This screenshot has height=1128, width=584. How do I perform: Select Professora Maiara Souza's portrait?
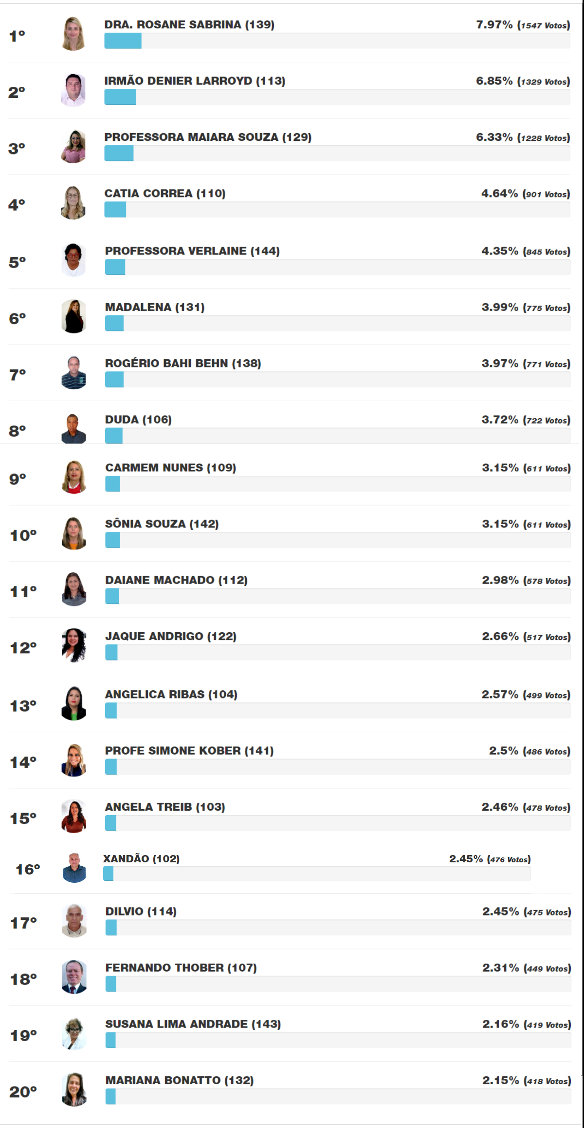coord(73,147)
